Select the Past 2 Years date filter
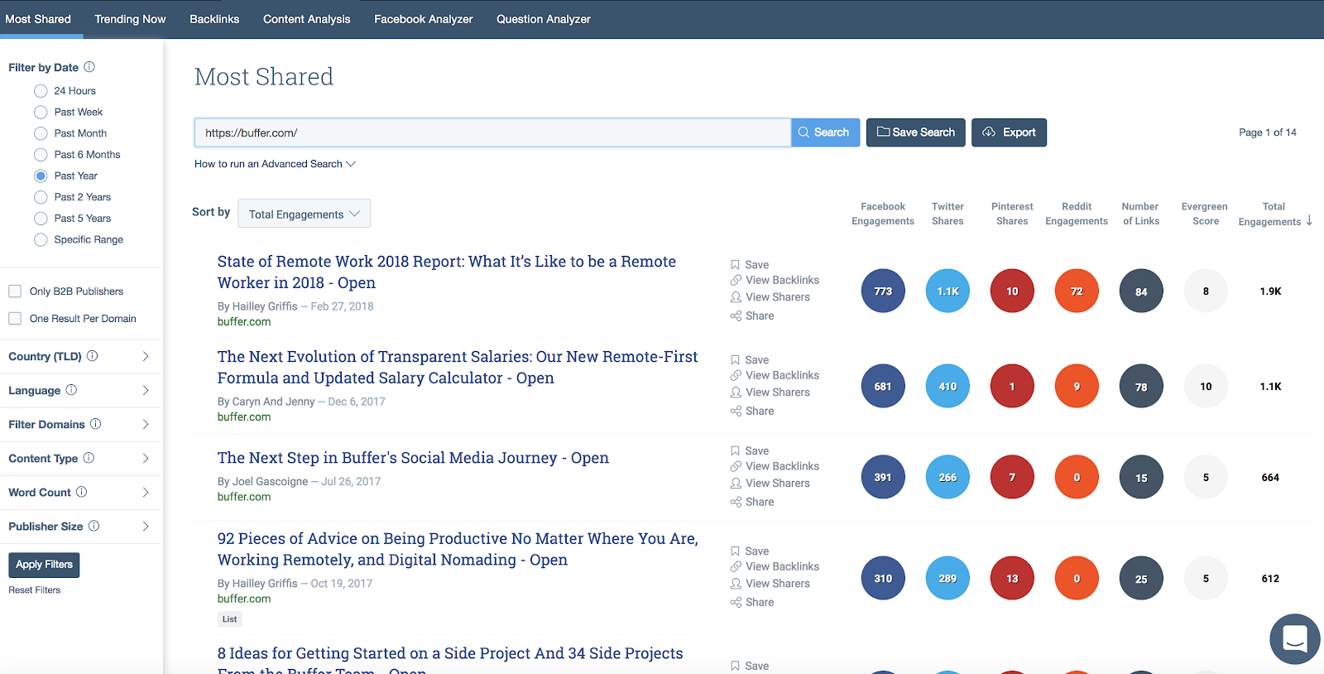This screenshot has width=1324, height=674. click(x=41, y=197)
